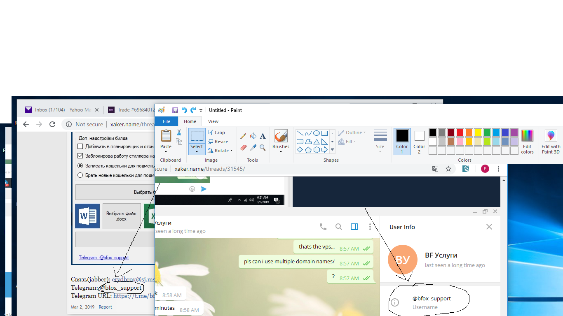Cut the selection with the scissors icon
Screen dimensions: 563x316
(x=179, y=132)
